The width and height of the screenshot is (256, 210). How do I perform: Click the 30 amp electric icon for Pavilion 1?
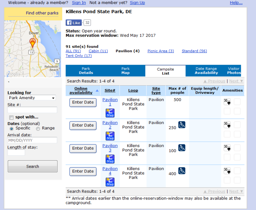click(227, 102)
